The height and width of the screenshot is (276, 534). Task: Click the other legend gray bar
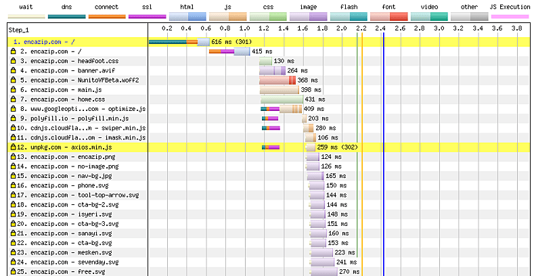coord(470,17)
